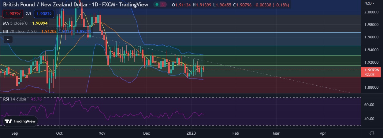Select the RSI 14 close indicator legend
Image resolution: width=383 pixels, height=138 pixels.
[15, 99]
